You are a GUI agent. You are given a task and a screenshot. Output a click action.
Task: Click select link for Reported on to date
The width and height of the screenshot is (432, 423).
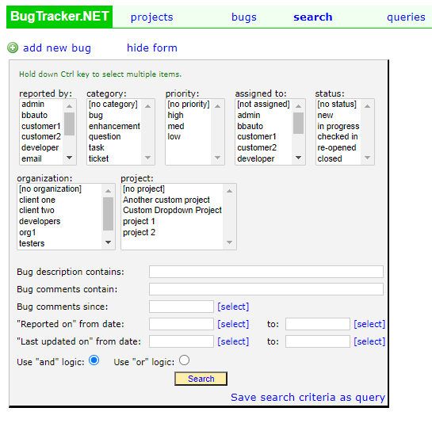369,324
